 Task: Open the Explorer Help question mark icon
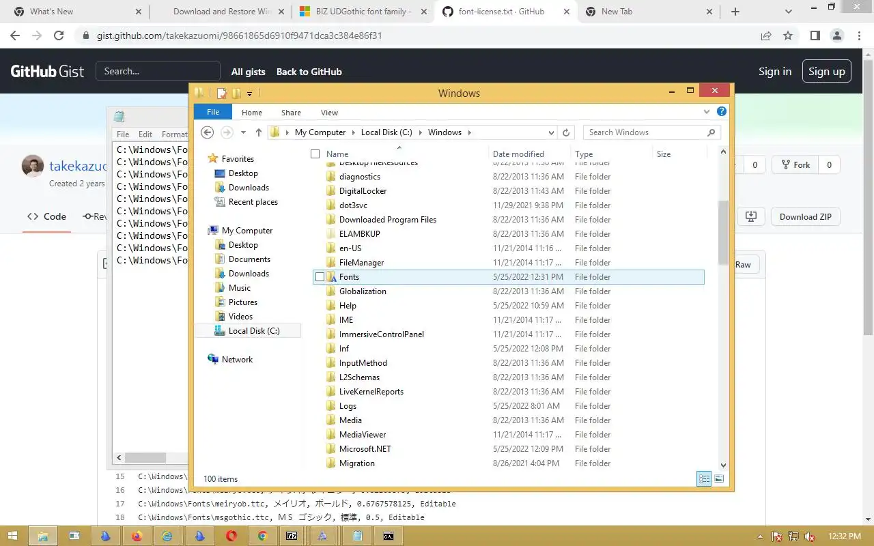pyautogui.click(x=722, y=111)
